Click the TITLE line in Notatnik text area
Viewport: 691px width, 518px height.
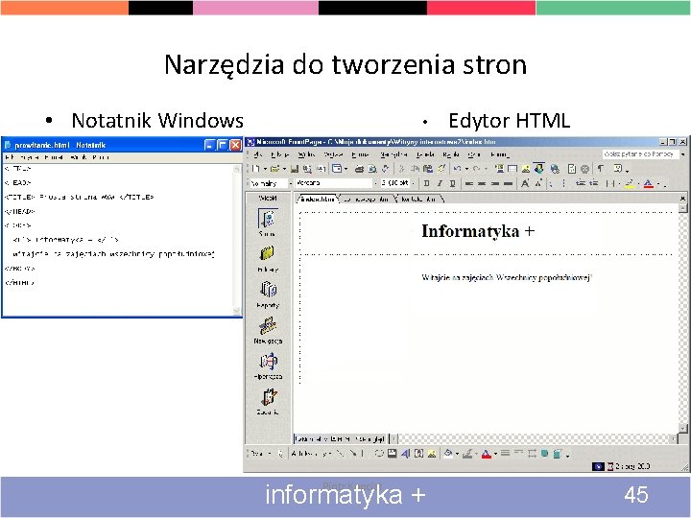tap(80, 197)
